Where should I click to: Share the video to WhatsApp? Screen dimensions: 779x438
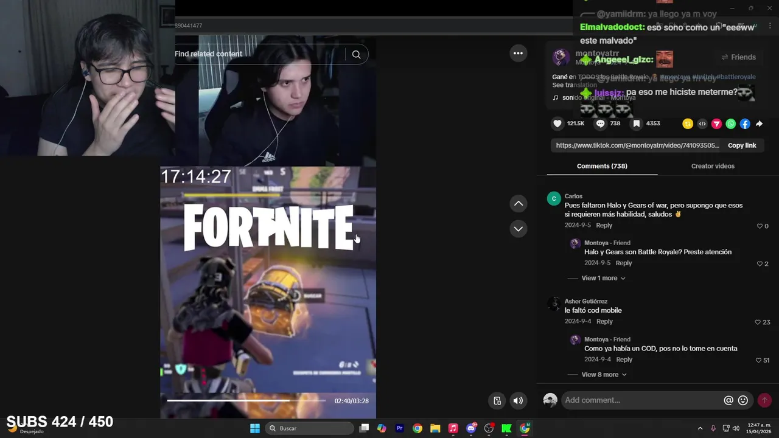tap(731, 123)
